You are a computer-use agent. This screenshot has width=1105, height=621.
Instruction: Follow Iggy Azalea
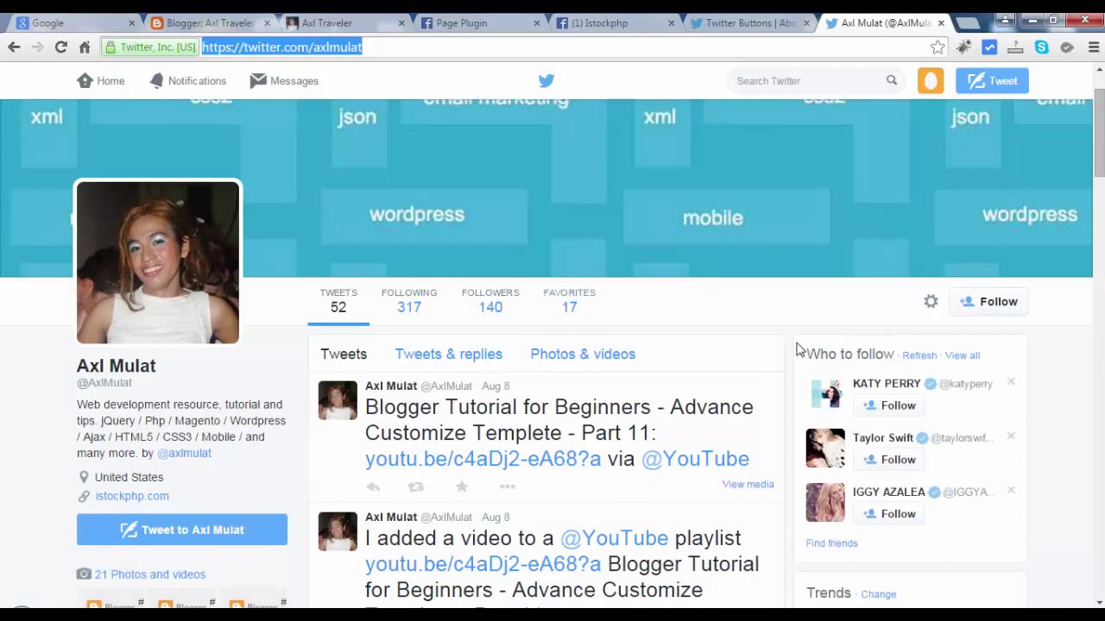(x=888, y=514)
